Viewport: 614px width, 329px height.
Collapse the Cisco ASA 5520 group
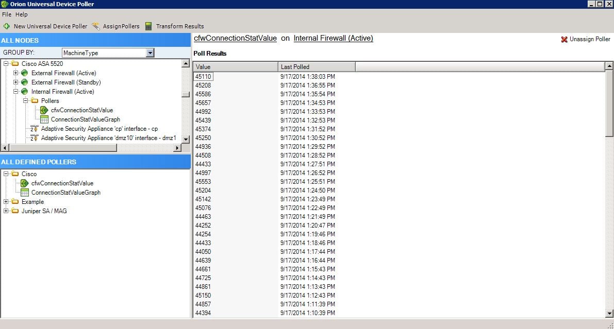point(6,63)
